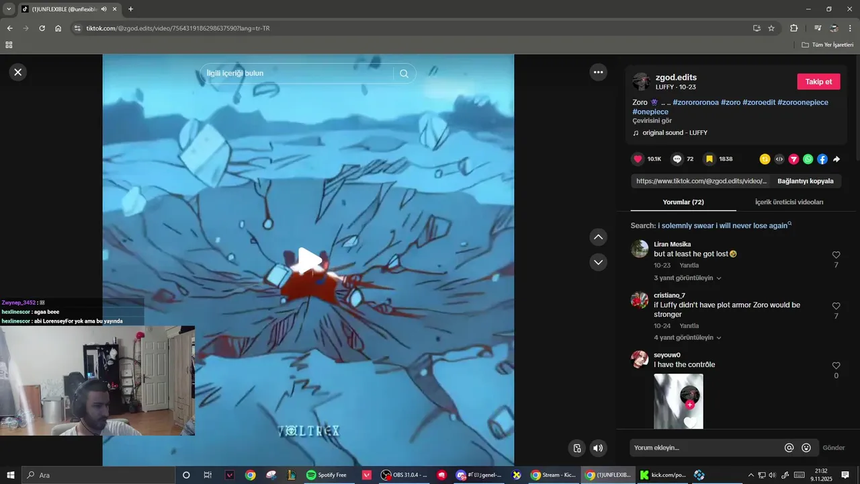Click Çevirisini gör to translate the caption

(x=652, y=121)
